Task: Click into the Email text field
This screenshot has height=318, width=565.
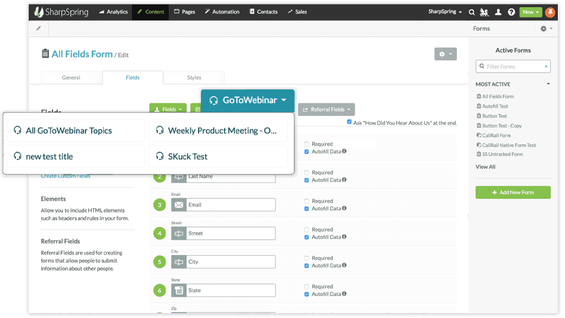Action: pyautogui.click(x=231, y=205)
